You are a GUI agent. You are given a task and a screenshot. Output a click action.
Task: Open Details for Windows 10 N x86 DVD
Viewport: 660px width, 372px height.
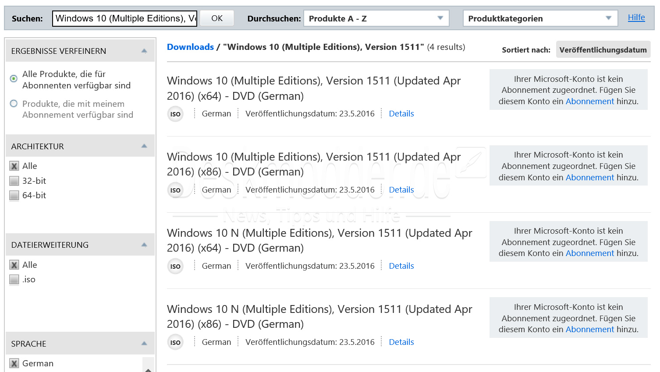pyautogui.click(x=401, y=342)
